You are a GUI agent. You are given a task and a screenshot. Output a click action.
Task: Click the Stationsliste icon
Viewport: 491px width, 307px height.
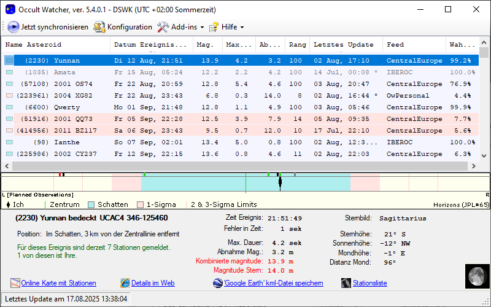[x=348, y=283]
